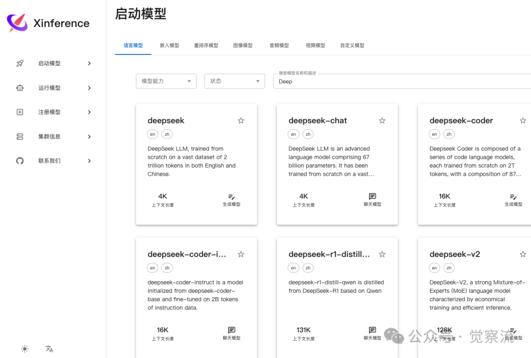
Task: Star the deepseek-v2 model card
Action: (x=523, y=255)
